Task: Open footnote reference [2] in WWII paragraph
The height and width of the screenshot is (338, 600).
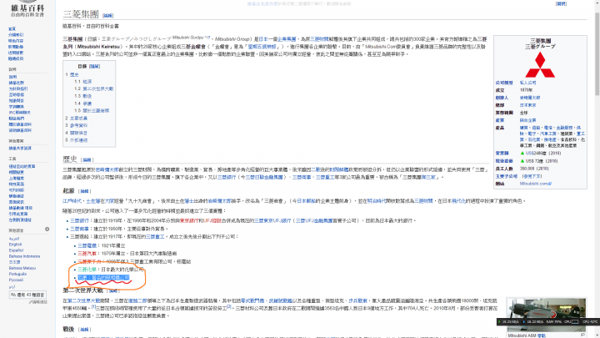Action: (228, 306)
